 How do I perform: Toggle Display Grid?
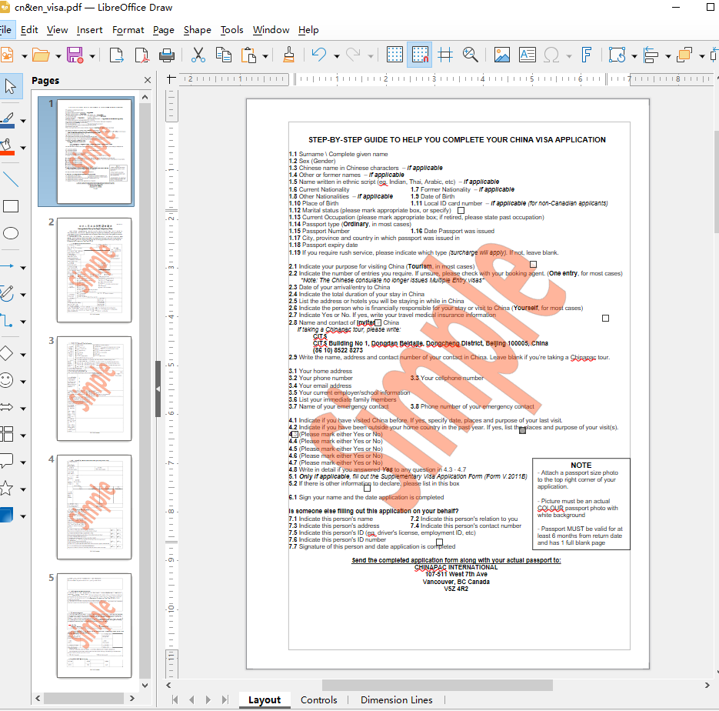(394, 55)
